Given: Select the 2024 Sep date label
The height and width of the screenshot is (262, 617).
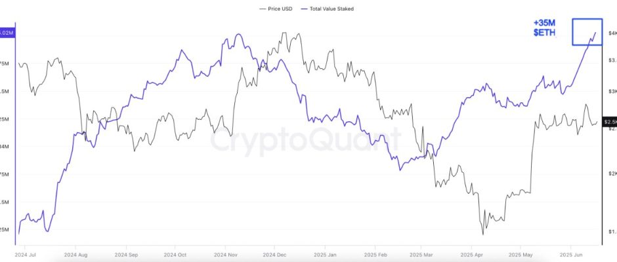Looking at the screenshot, I should (127, 253).
